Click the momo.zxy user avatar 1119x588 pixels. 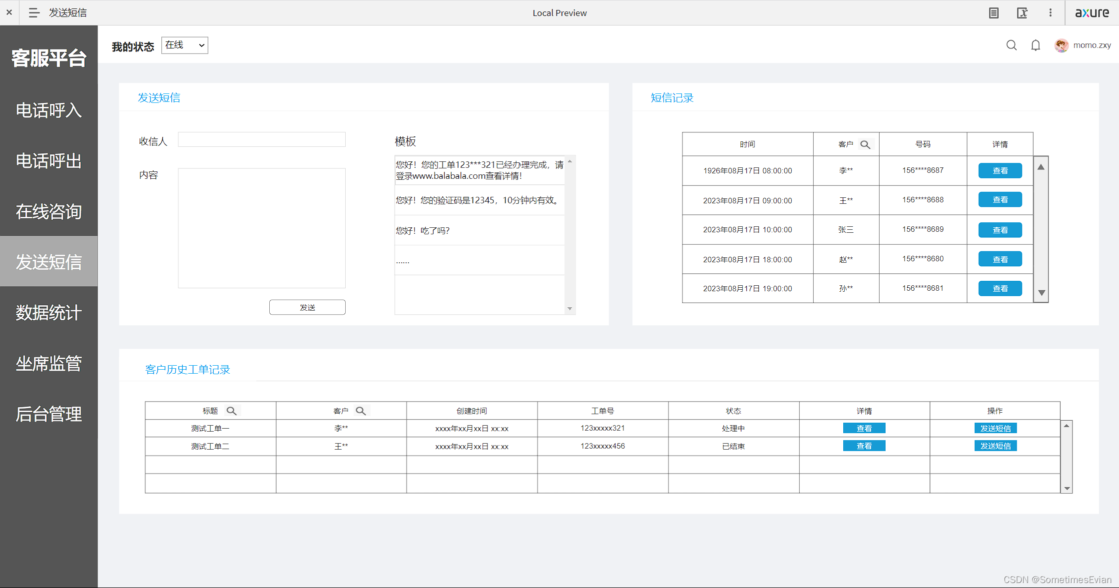click(1061, 45)
